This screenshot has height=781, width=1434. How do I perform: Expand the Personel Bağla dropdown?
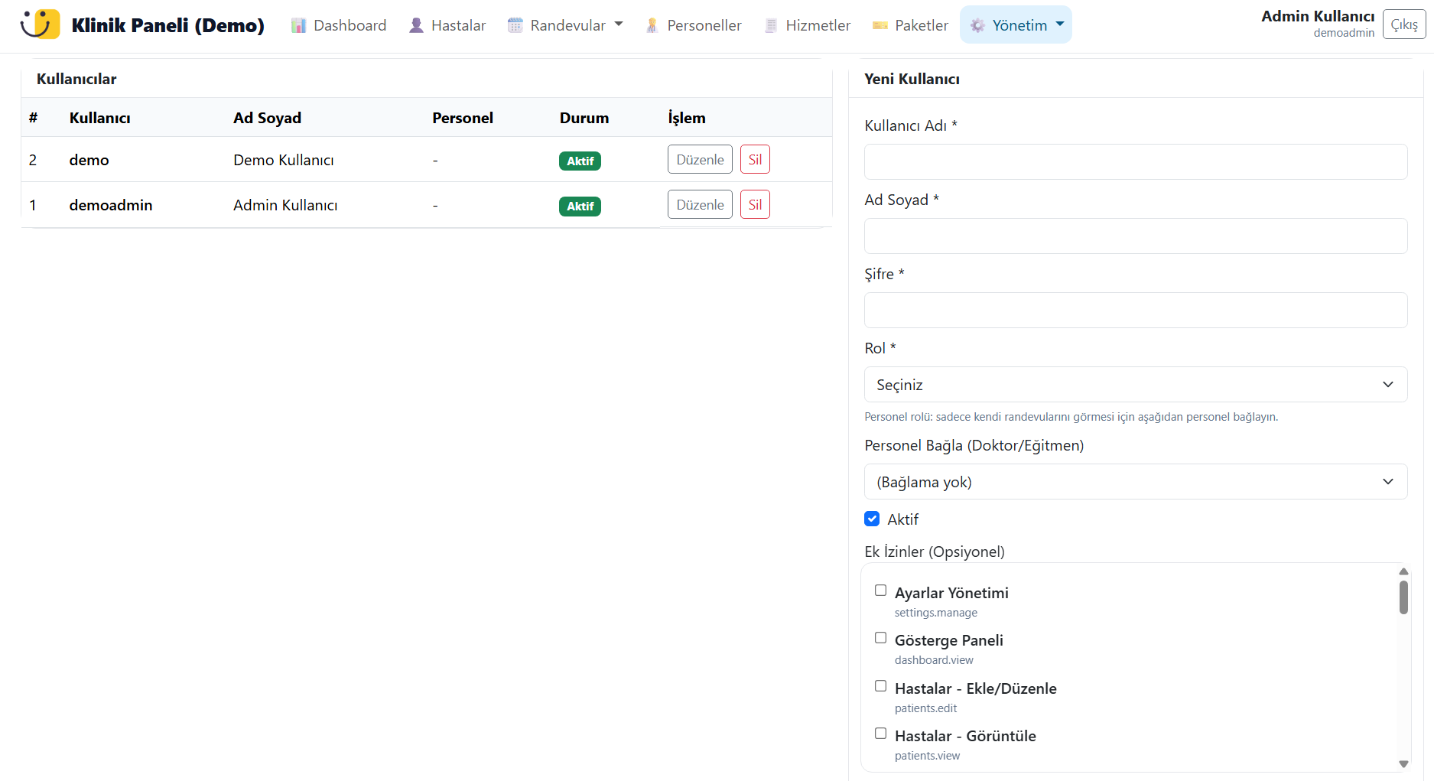[x=1135, y=482]
